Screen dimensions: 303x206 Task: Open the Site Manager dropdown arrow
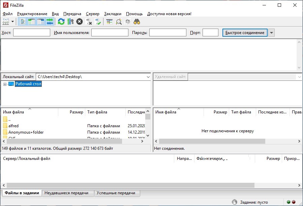point(12,22)
